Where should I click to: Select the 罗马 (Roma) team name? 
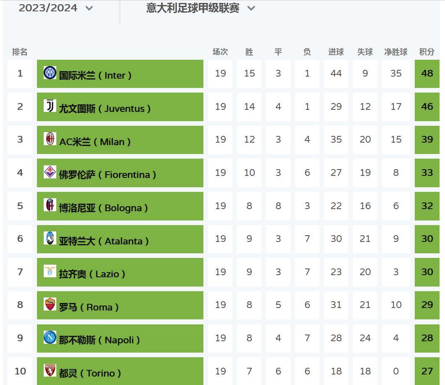coord(89,308)
